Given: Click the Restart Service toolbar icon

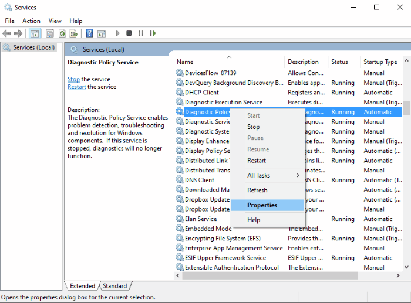Looking at the screenshot, I should 153,33.
